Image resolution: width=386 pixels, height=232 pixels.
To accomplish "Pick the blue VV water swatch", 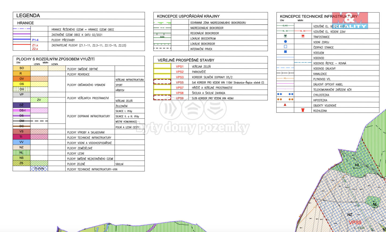I will [x=21, y=142].
